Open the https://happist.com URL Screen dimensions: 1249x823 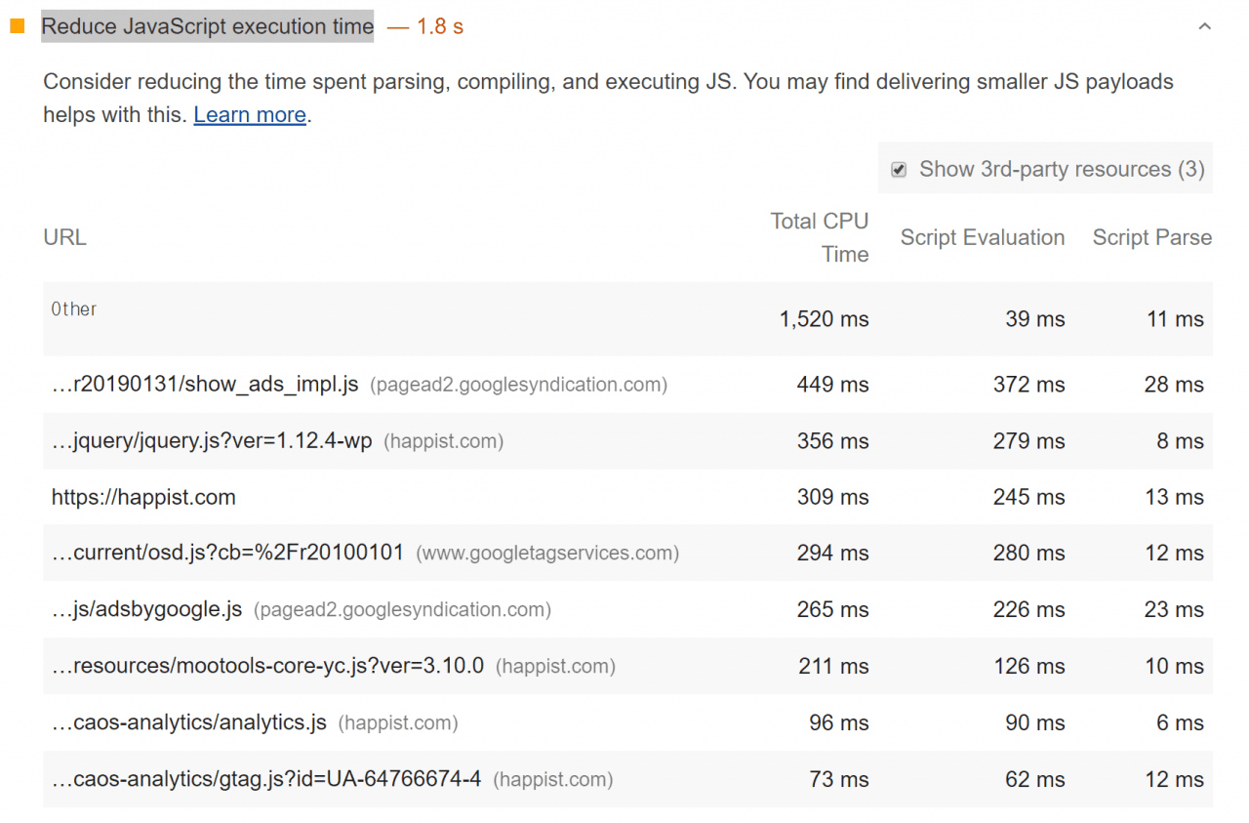coord(143,497)
